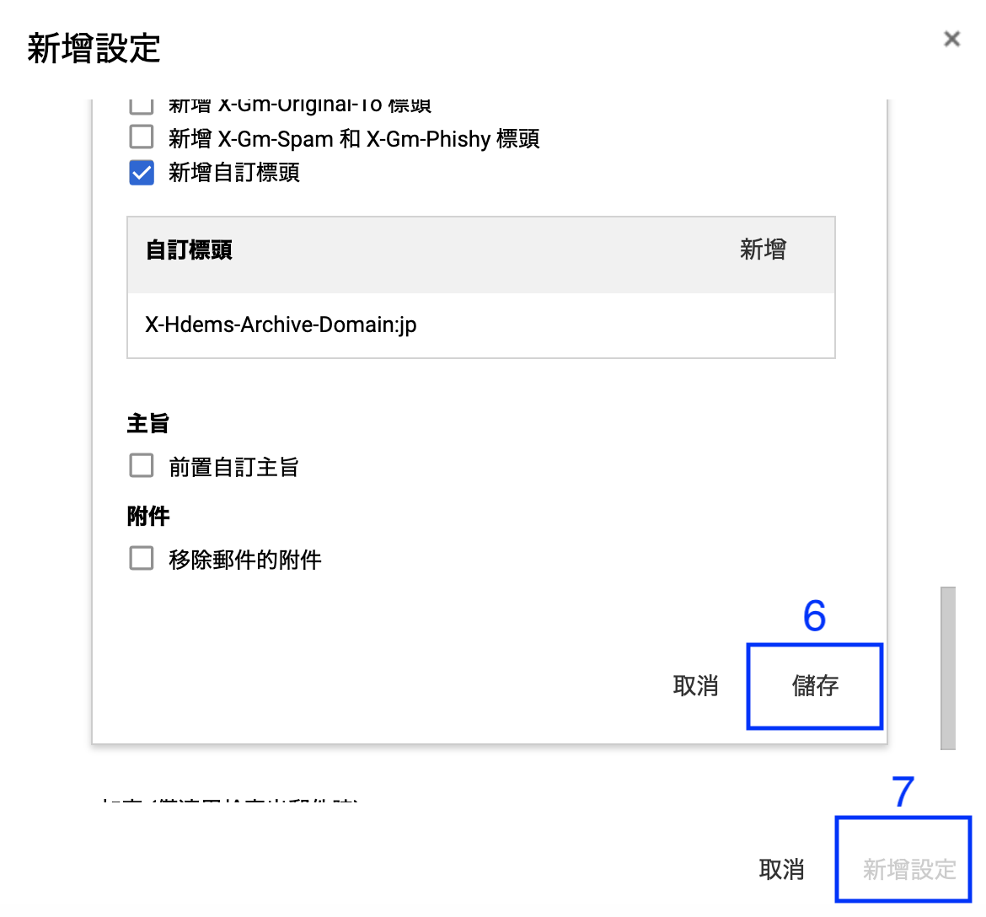
Task: Click the 新增自訂標頭 label text
Action: coord(234,172)
